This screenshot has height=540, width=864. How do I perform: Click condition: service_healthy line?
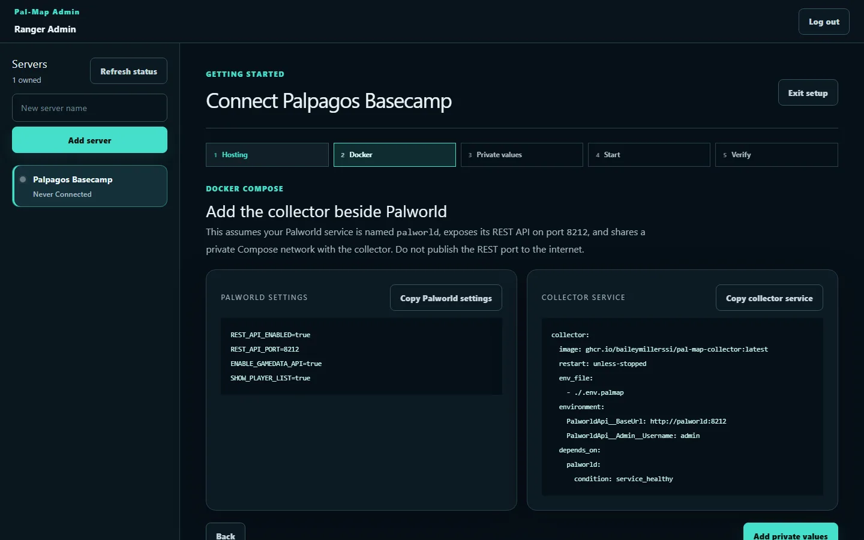(623, 479)
